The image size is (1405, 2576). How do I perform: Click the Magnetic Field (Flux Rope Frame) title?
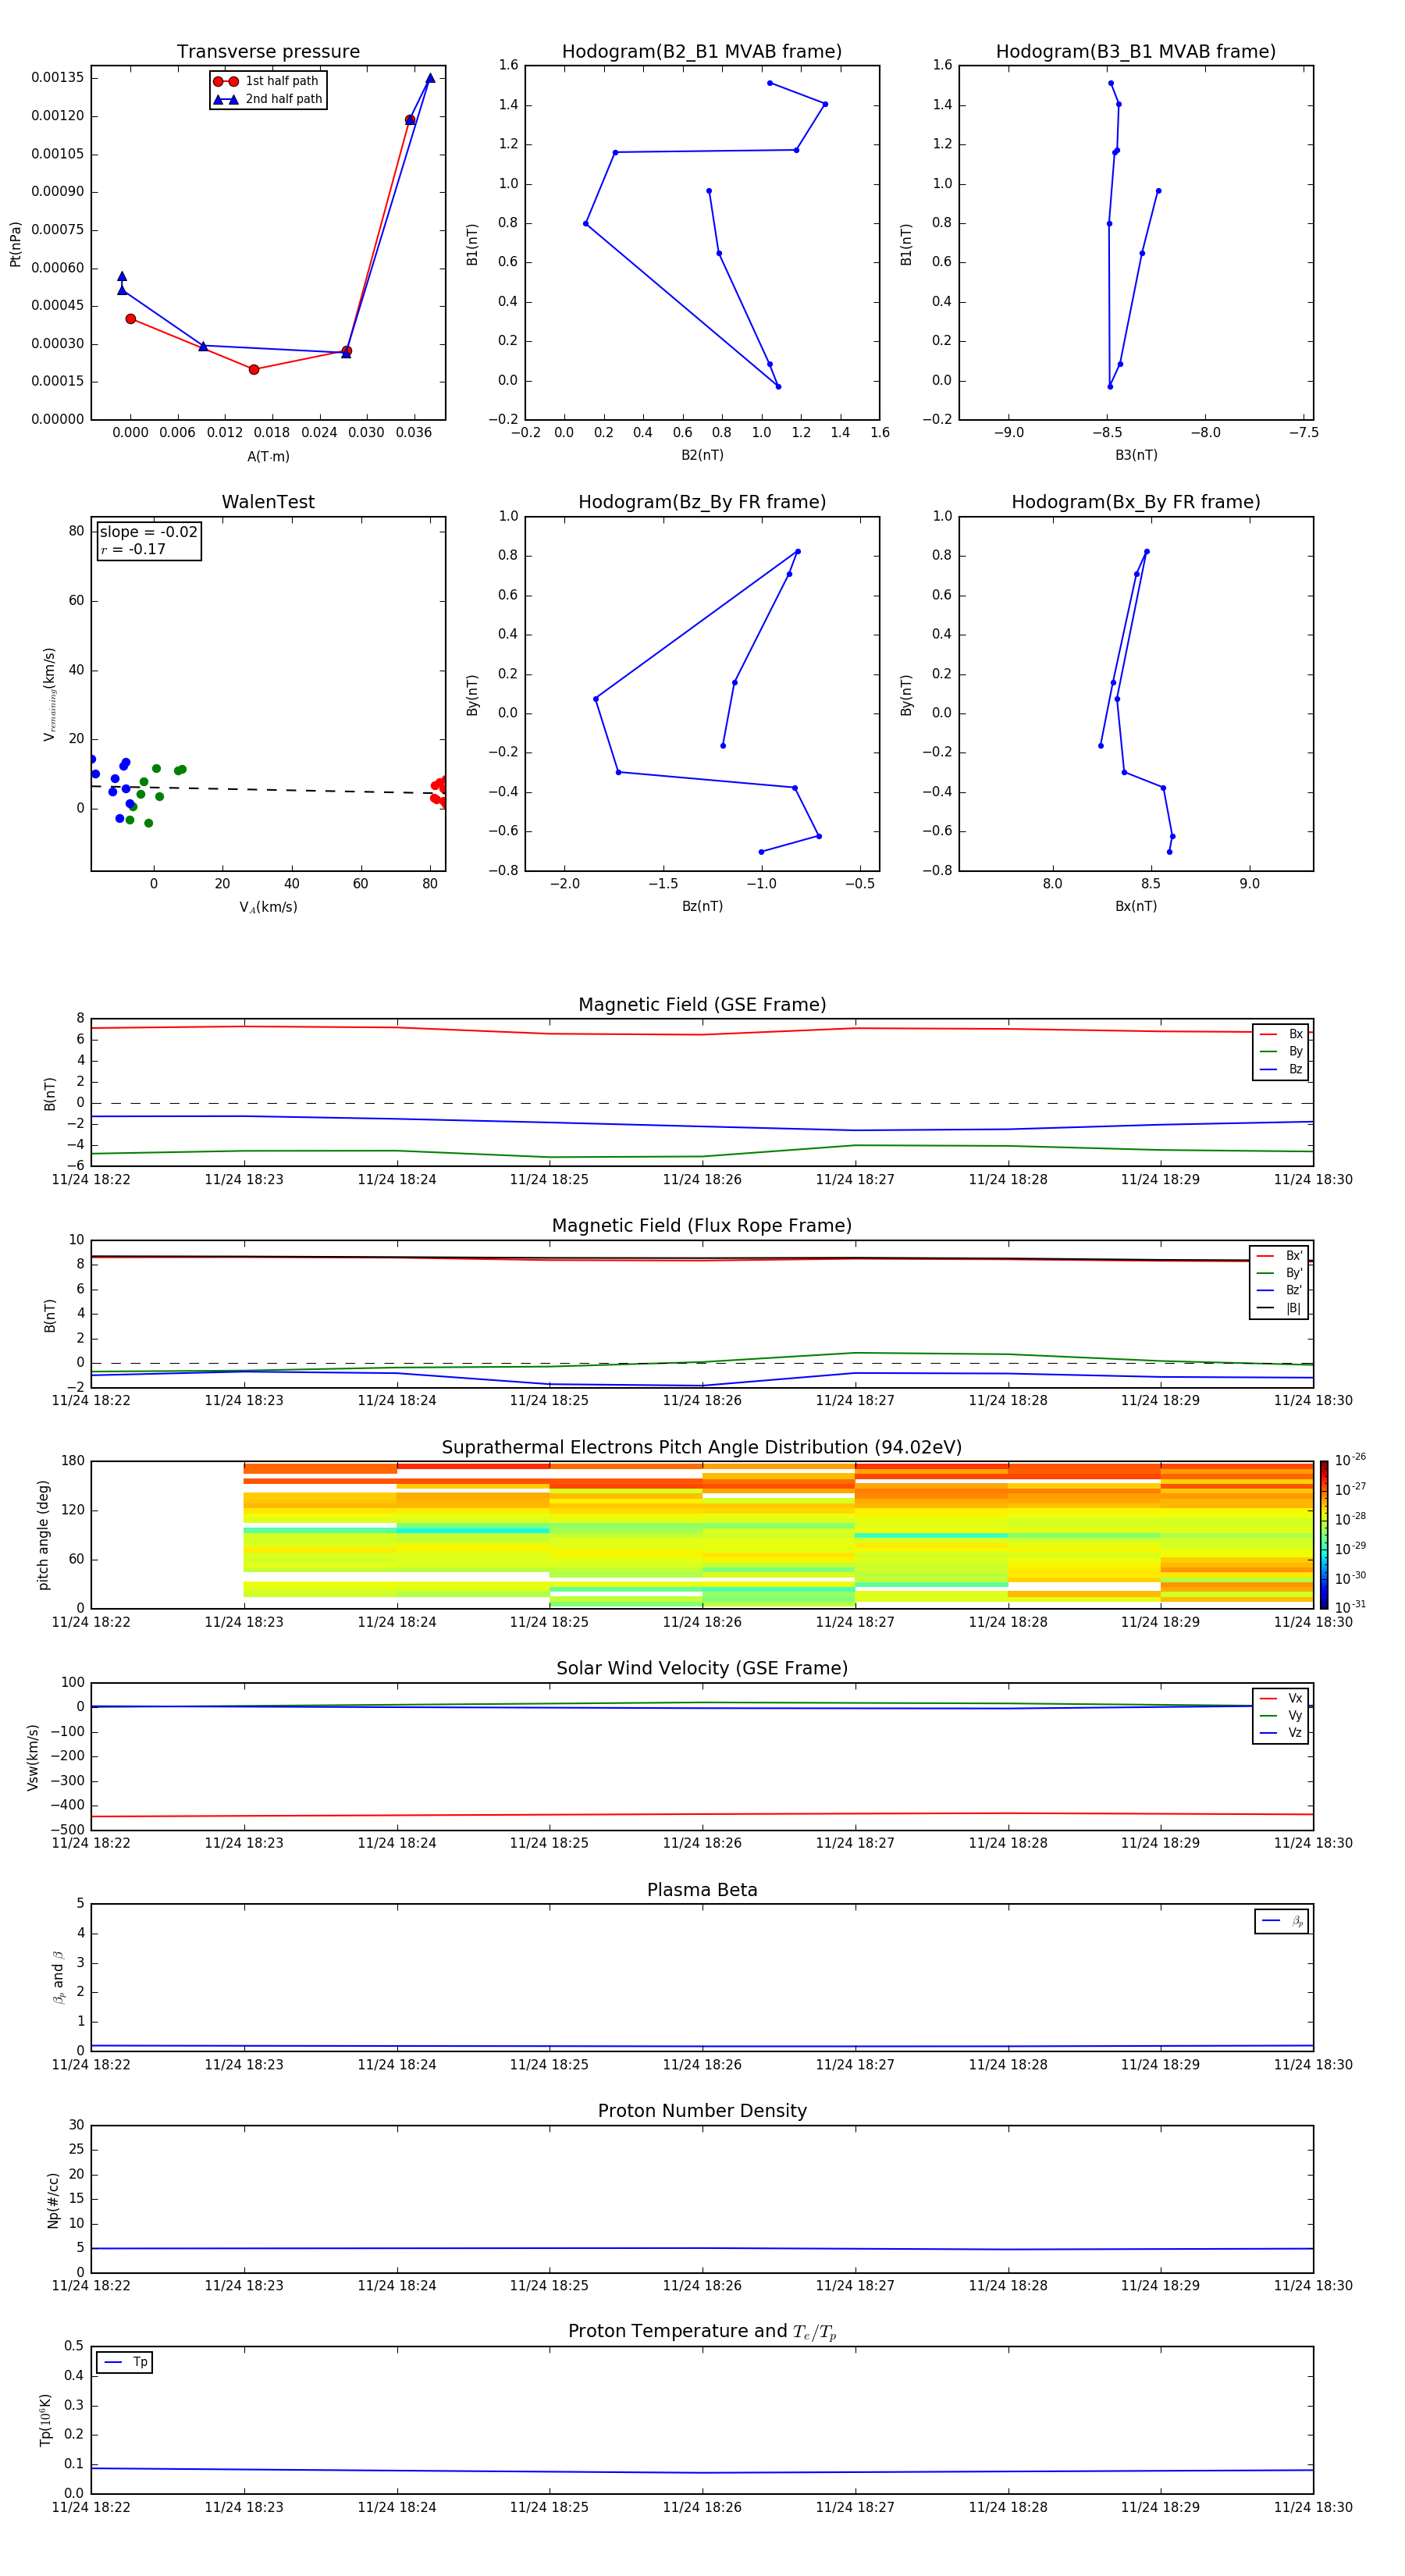click(702, 1226)
